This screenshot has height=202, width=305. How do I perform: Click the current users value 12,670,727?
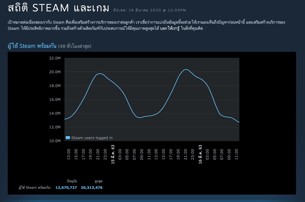point(66,188)
